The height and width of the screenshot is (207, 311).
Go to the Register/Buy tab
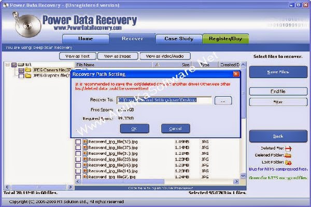[225, 39]
